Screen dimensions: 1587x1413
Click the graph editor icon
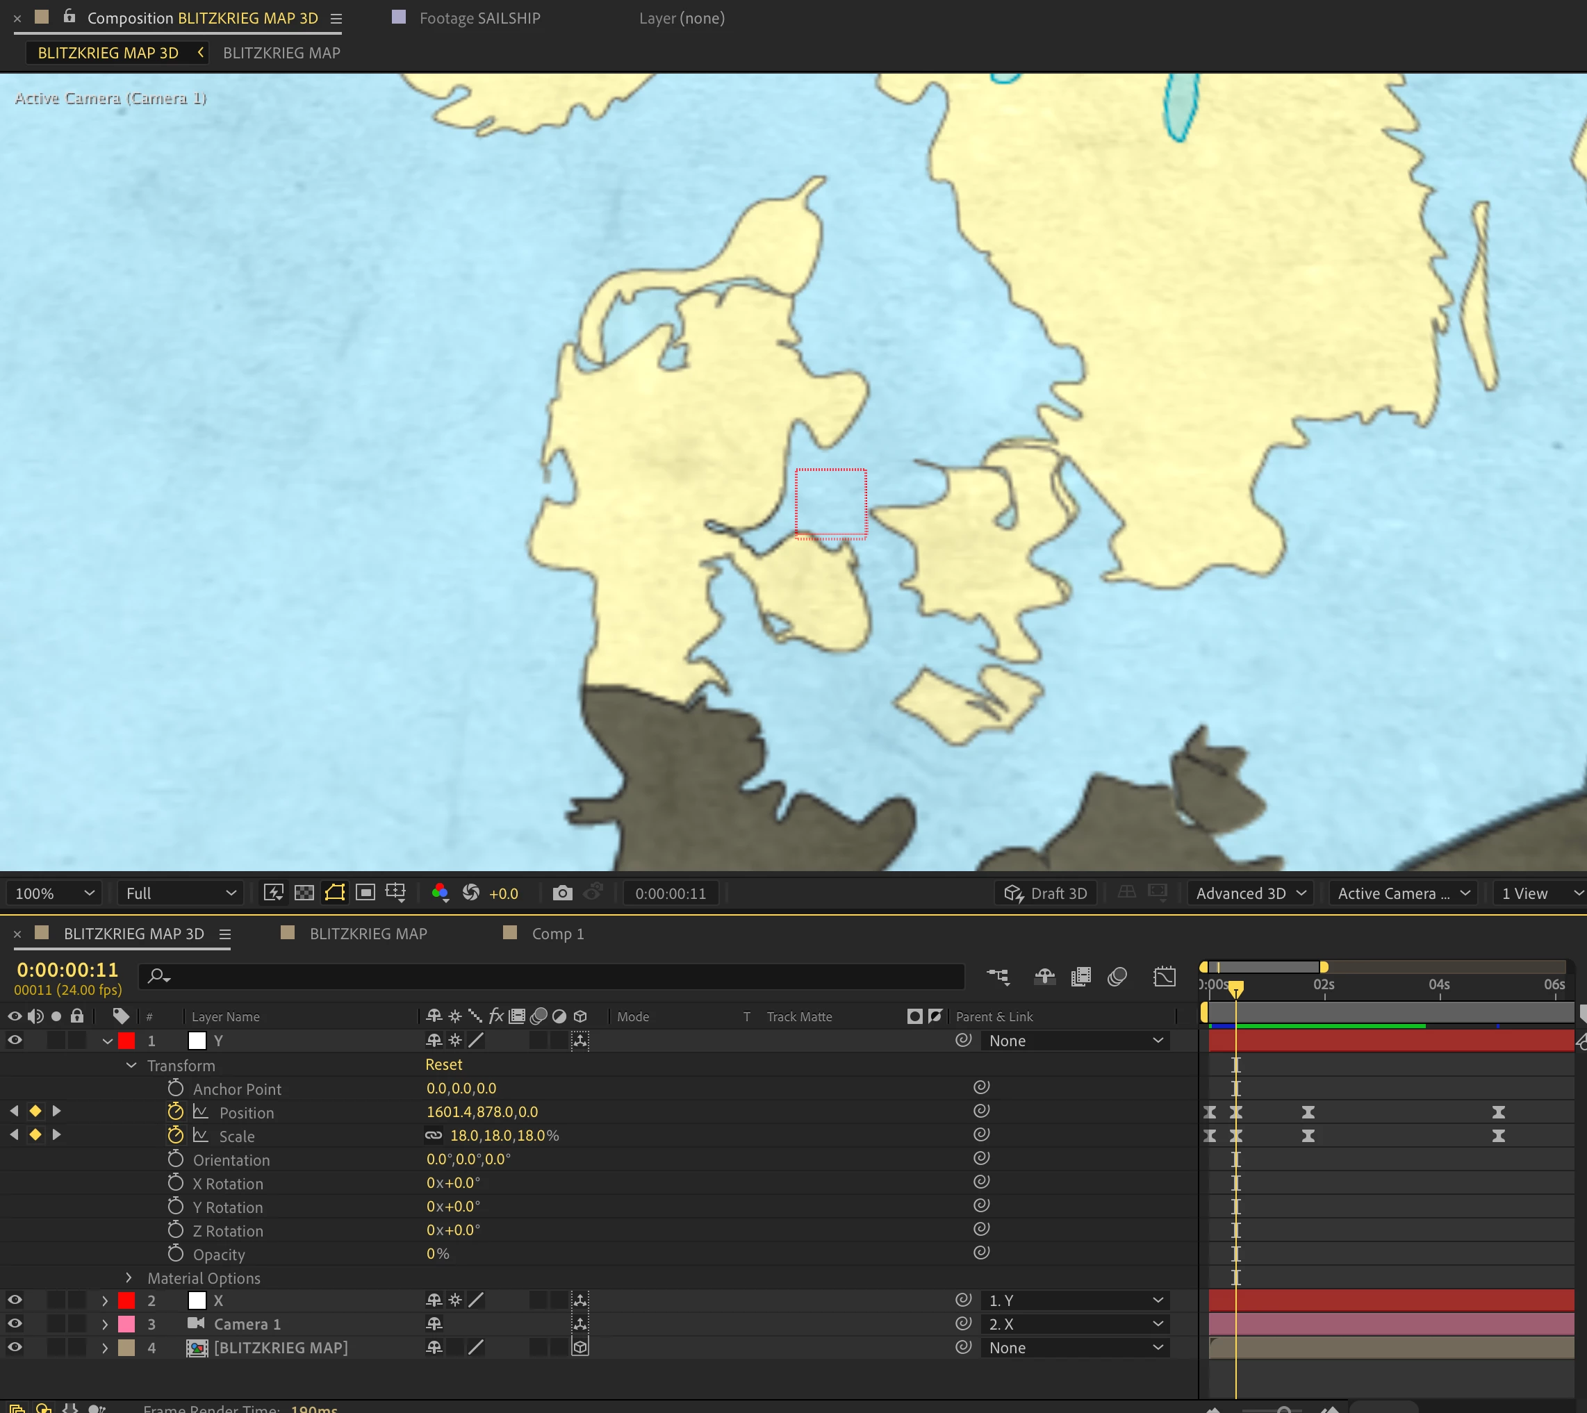tap(1165, 977)
